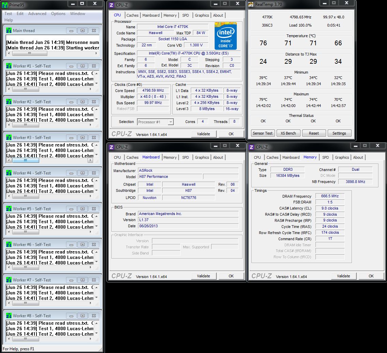
Task: Click Main thread scrollbar left arrow
Action: 9,53
